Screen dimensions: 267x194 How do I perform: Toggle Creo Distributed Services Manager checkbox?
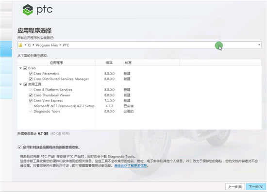click(31, 79)
